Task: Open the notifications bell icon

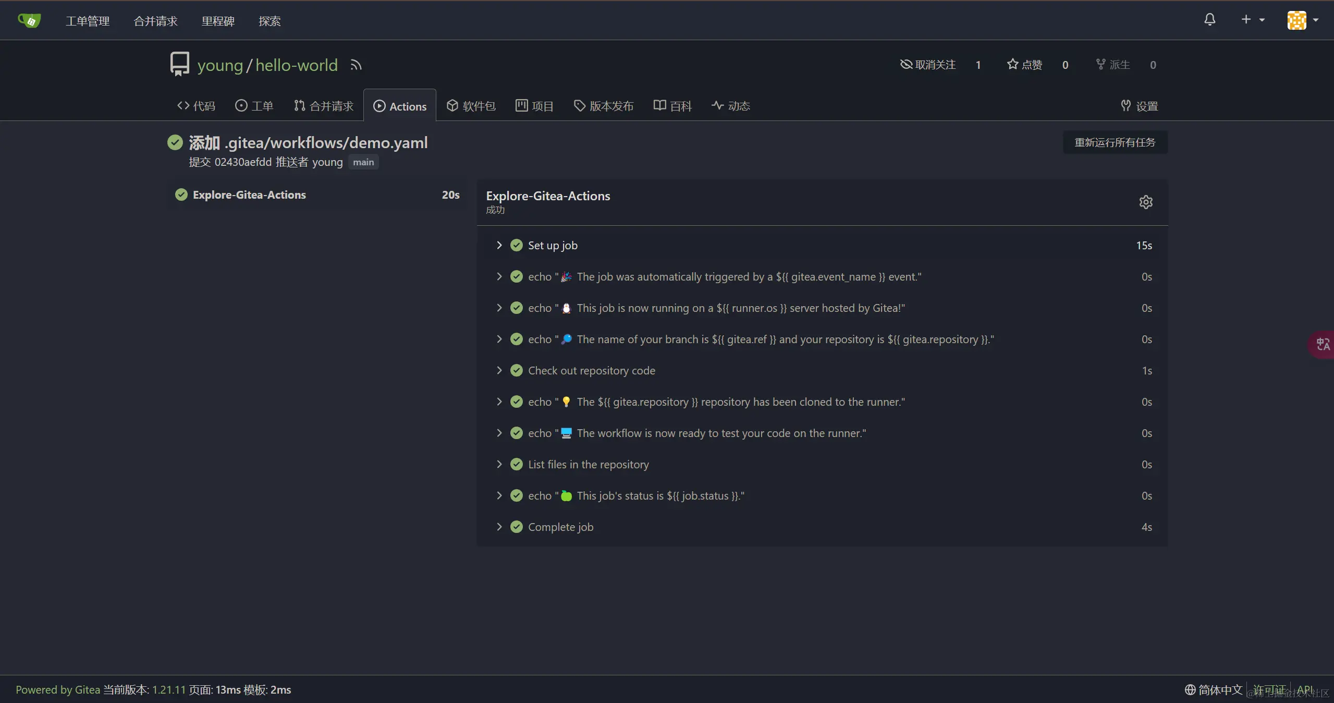Action: pos(1209,20)
